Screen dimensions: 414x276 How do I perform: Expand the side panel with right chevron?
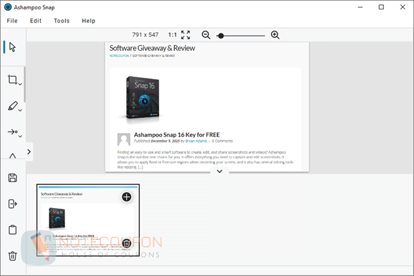pyautogui.click(x=29, y=151)
